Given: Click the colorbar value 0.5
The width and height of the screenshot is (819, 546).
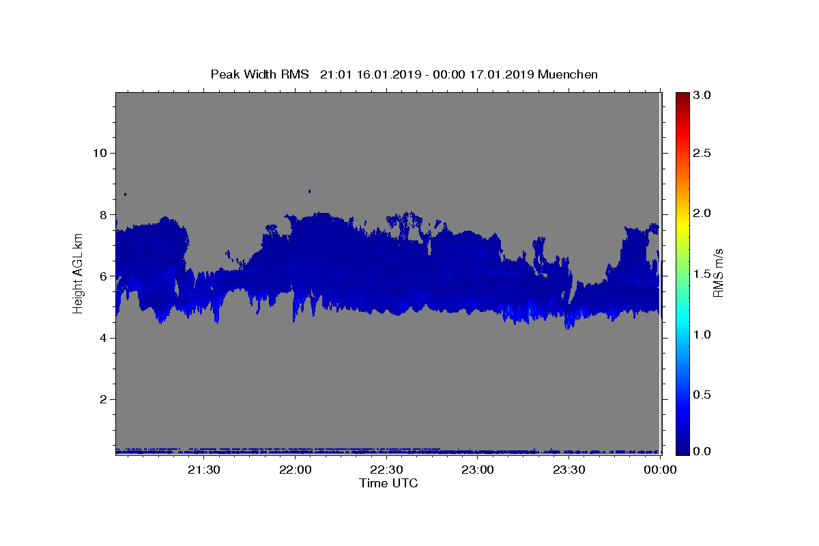Looking at the screenshot, I should (x=703, y=394).
